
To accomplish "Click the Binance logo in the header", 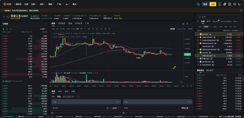I will click(x=7, y=4).
